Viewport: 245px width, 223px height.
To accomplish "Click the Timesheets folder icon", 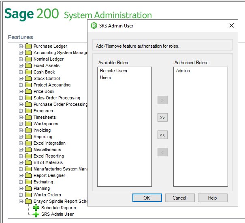I will [x=28, y=117].
